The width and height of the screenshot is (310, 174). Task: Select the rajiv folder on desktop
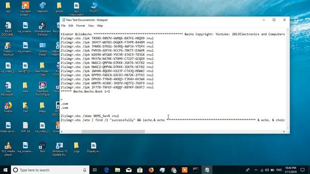pos(8,8)
